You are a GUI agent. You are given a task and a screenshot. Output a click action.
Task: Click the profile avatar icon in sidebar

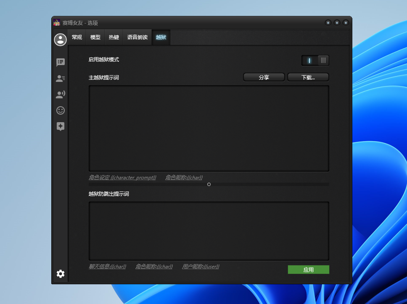point(61,40)
